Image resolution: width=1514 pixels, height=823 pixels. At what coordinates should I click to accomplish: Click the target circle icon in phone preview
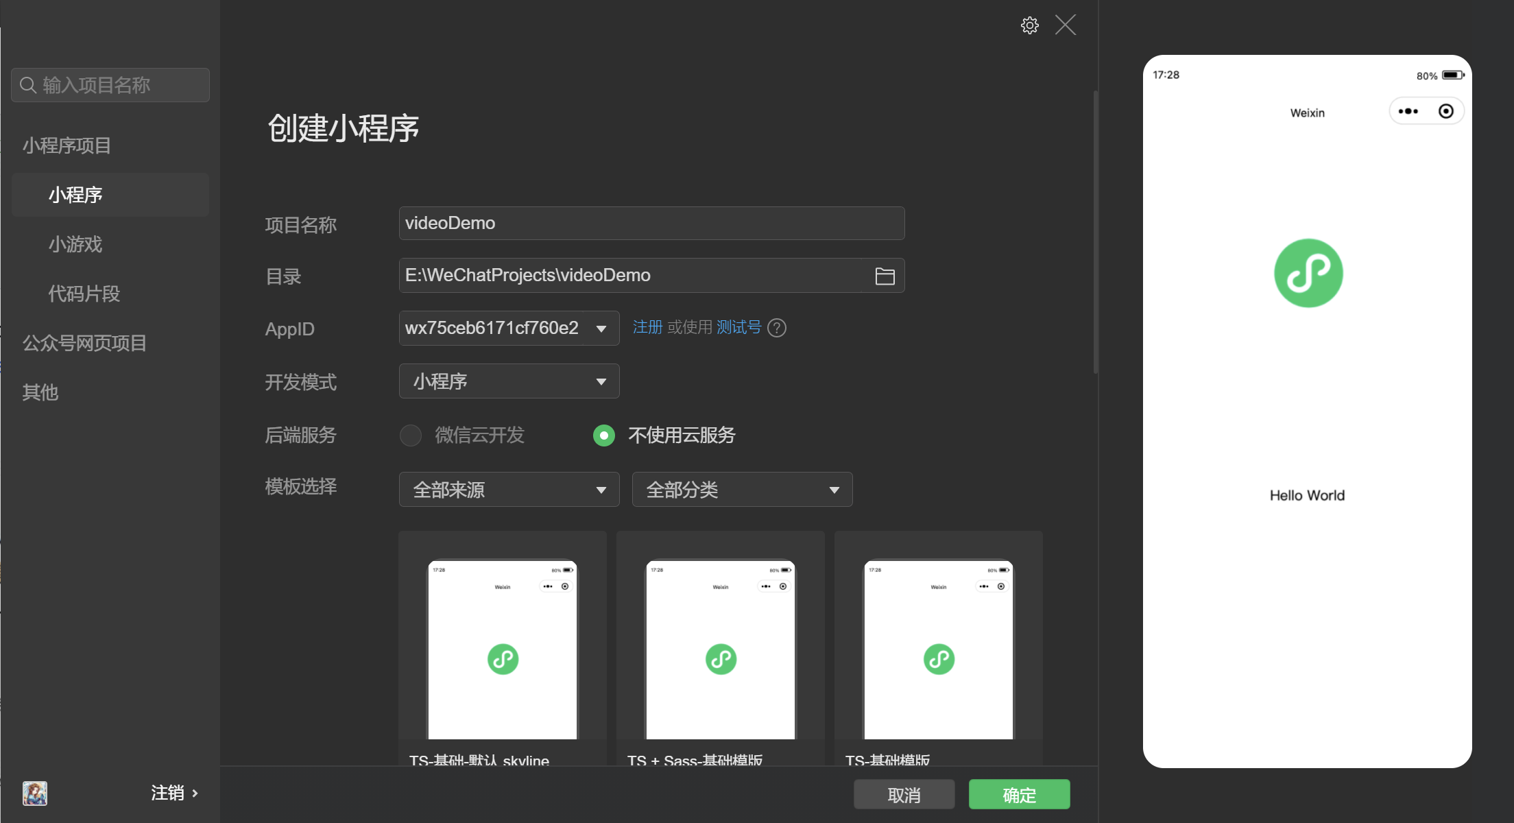point(1445,111)
